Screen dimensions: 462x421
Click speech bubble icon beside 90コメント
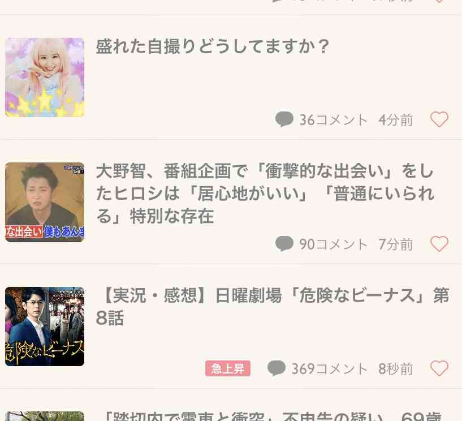point(284,244)
